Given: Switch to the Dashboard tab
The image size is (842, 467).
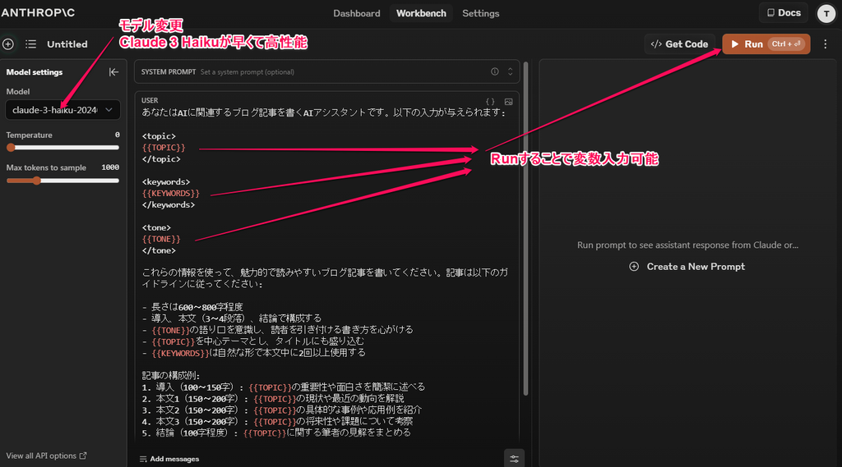Looking at the screenshot, I should tap(357, 13).
